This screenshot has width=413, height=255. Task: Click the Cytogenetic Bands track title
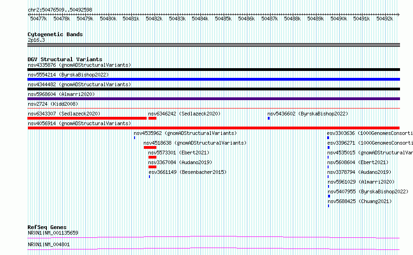coord(55,34)
